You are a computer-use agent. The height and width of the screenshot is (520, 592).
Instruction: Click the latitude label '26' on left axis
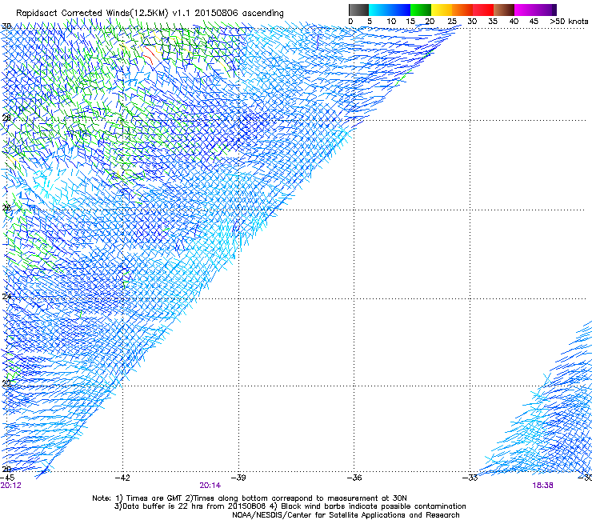point(6,208)
